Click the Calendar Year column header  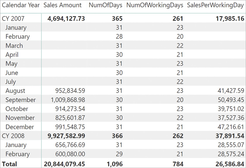[x=21, y=5]
